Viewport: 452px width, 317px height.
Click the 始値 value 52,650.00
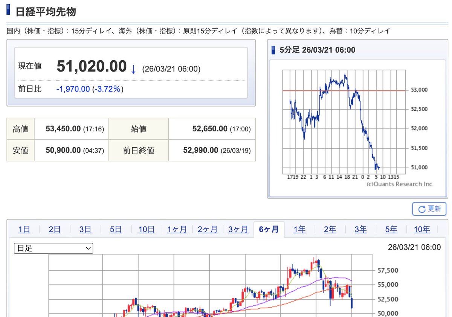point(210,129)
